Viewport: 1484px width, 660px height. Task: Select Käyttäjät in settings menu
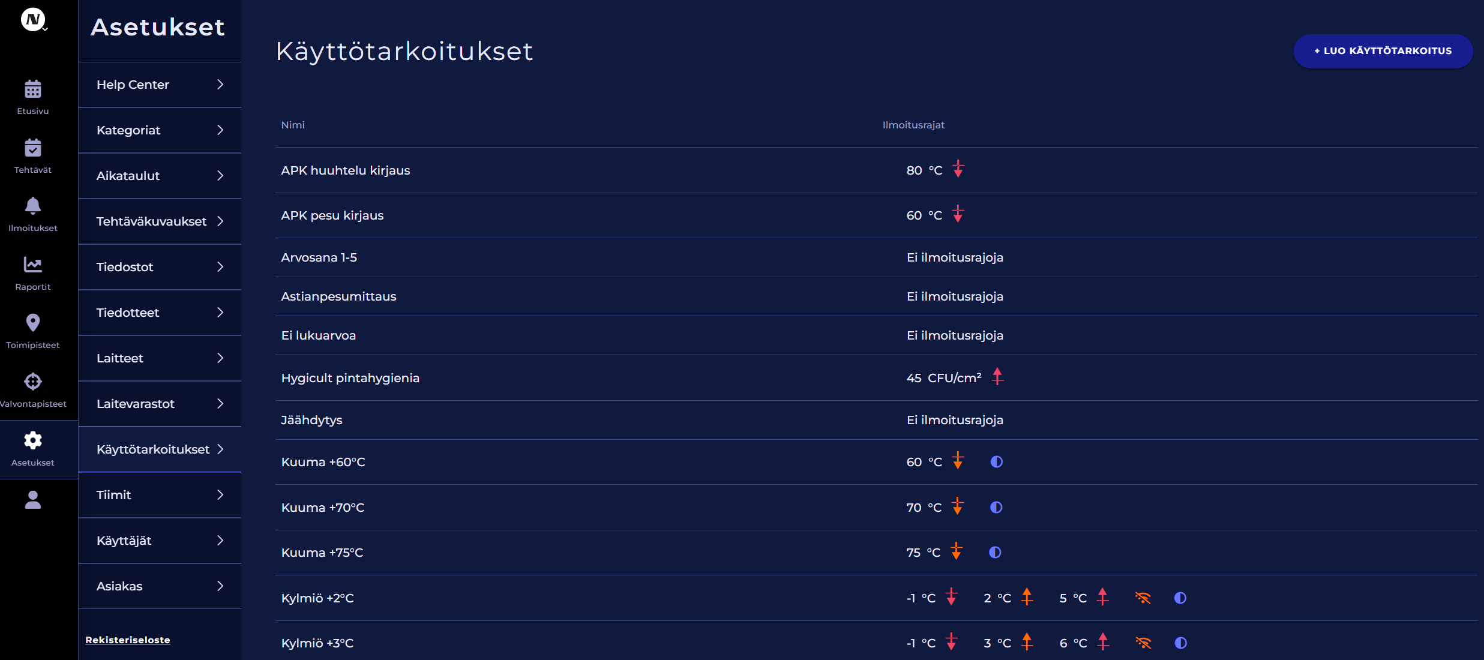160,541
